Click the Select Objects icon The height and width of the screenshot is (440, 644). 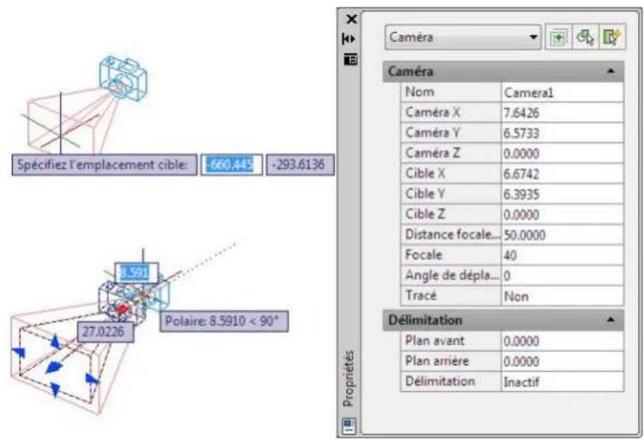coord(585,38)
